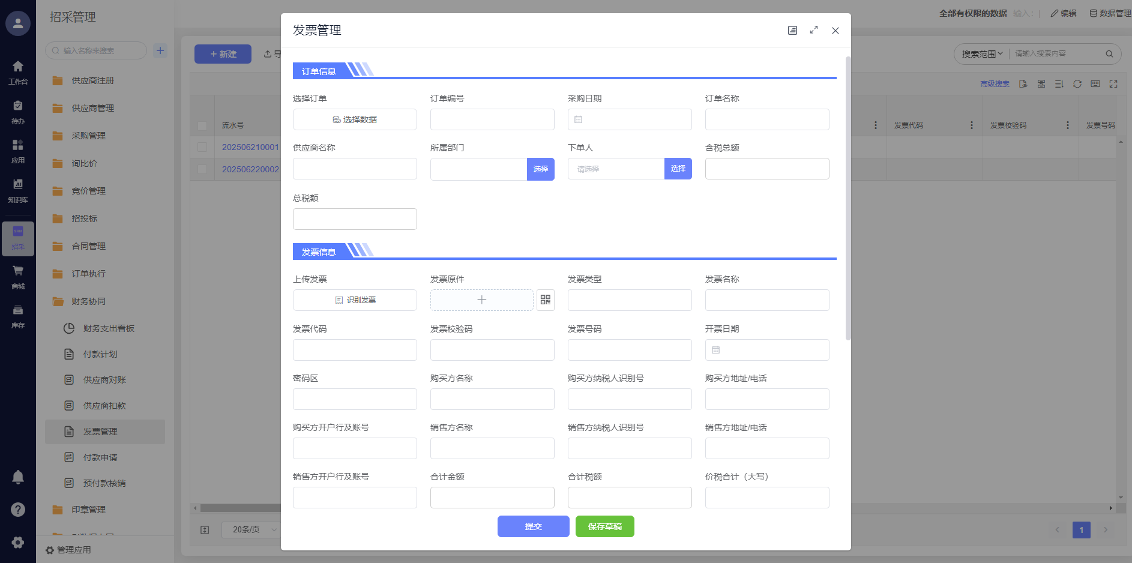Select 供应商对账 menu item
The image size is (1132, 563).
104,380
